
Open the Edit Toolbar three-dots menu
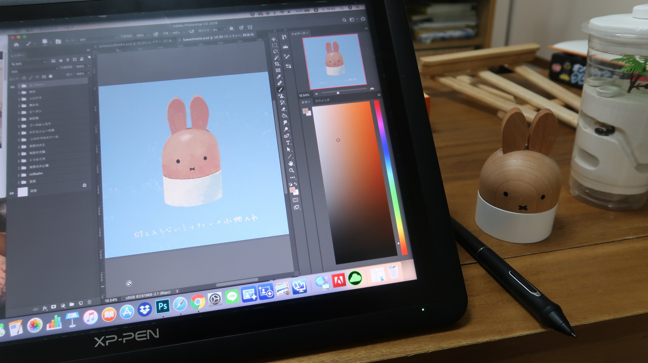[292, 178]
